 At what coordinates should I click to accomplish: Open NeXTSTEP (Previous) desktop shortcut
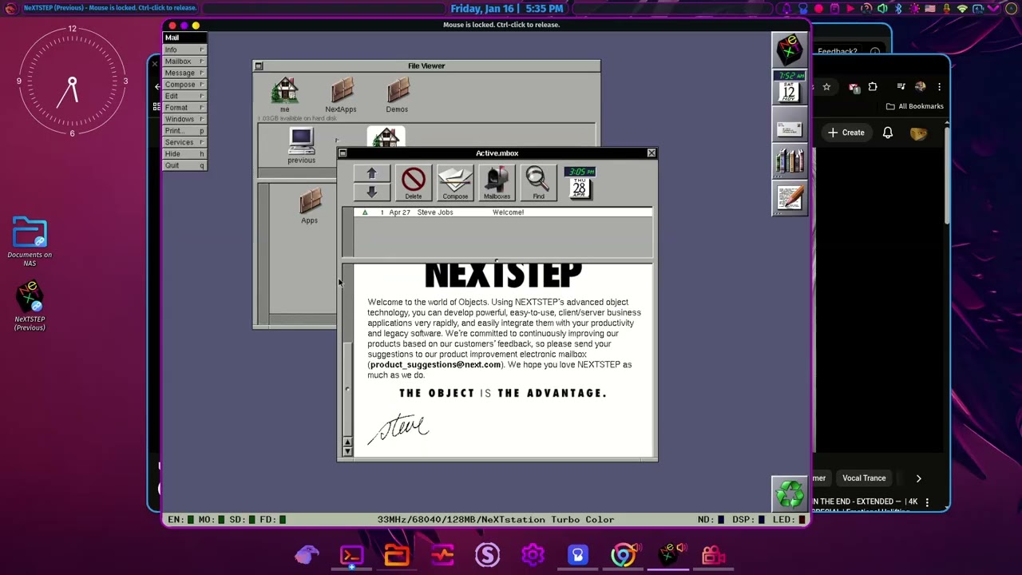(x=30, y=305)
